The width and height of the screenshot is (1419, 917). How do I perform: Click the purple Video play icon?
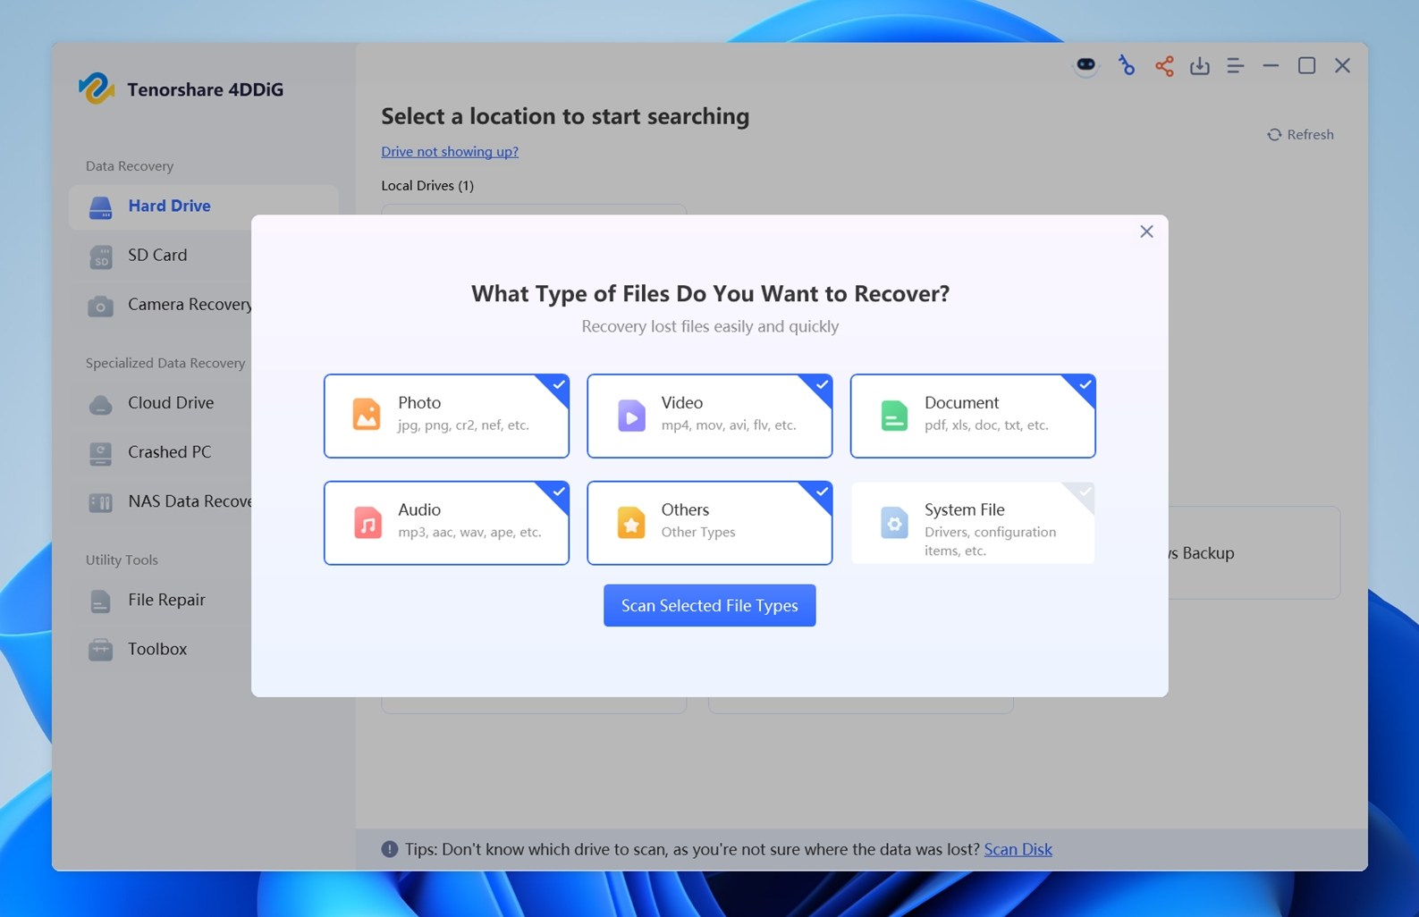coord(631,416)
